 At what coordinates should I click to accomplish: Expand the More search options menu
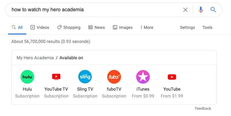(147, 27)
